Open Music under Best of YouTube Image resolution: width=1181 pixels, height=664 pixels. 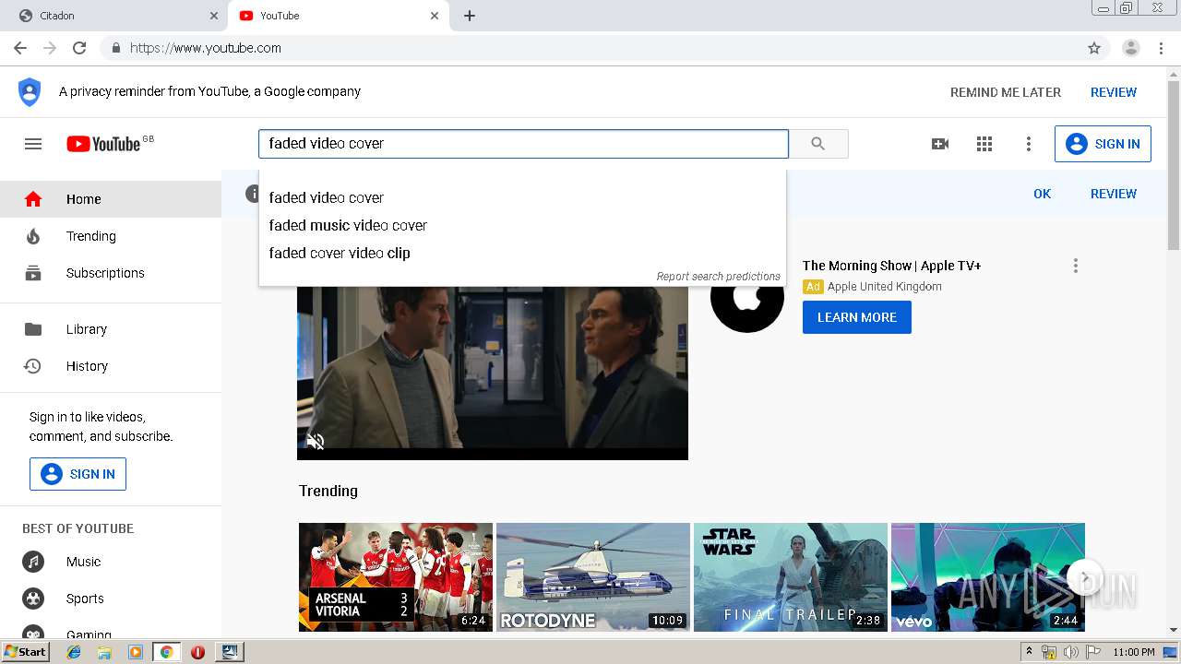pos(111,562)
